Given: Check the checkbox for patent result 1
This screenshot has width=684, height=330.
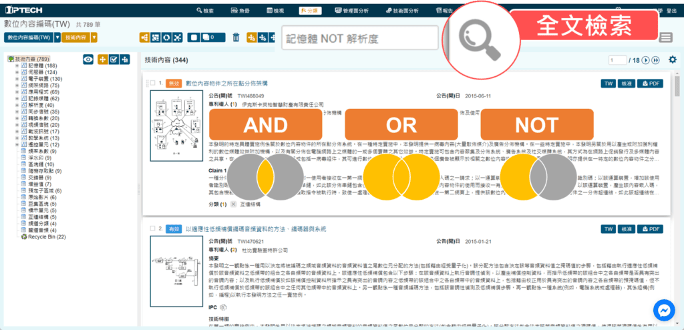Looking at the screenshot, I should [x=152, y=84].
